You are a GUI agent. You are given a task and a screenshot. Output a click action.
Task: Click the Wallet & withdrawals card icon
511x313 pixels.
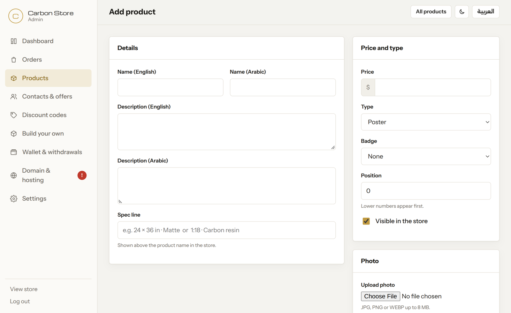14,152
